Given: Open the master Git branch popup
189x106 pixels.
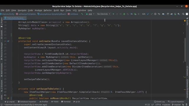Looking at the screenshot, I should tap(176, 105).
